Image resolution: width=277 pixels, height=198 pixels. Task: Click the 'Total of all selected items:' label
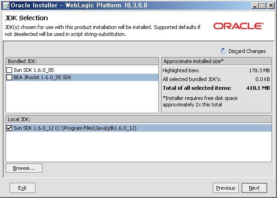[x=197, y=88]
